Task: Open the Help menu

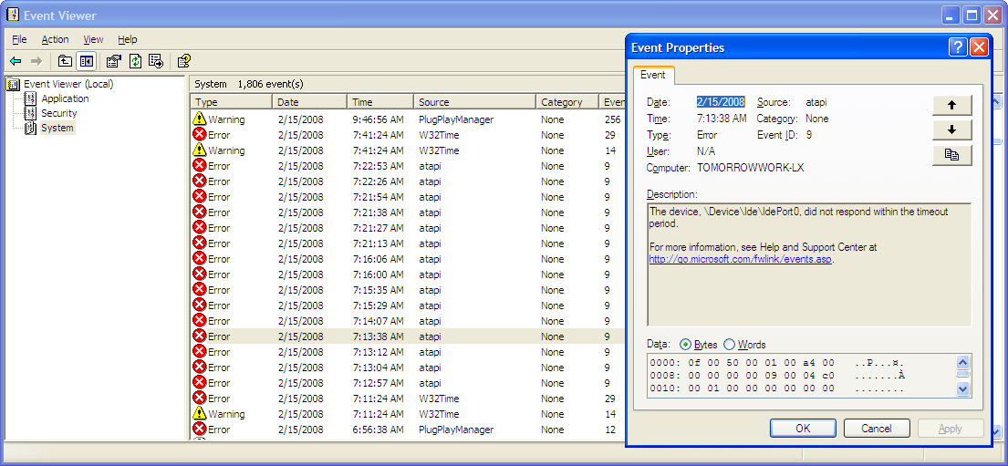Action: (x=128, y=39)
